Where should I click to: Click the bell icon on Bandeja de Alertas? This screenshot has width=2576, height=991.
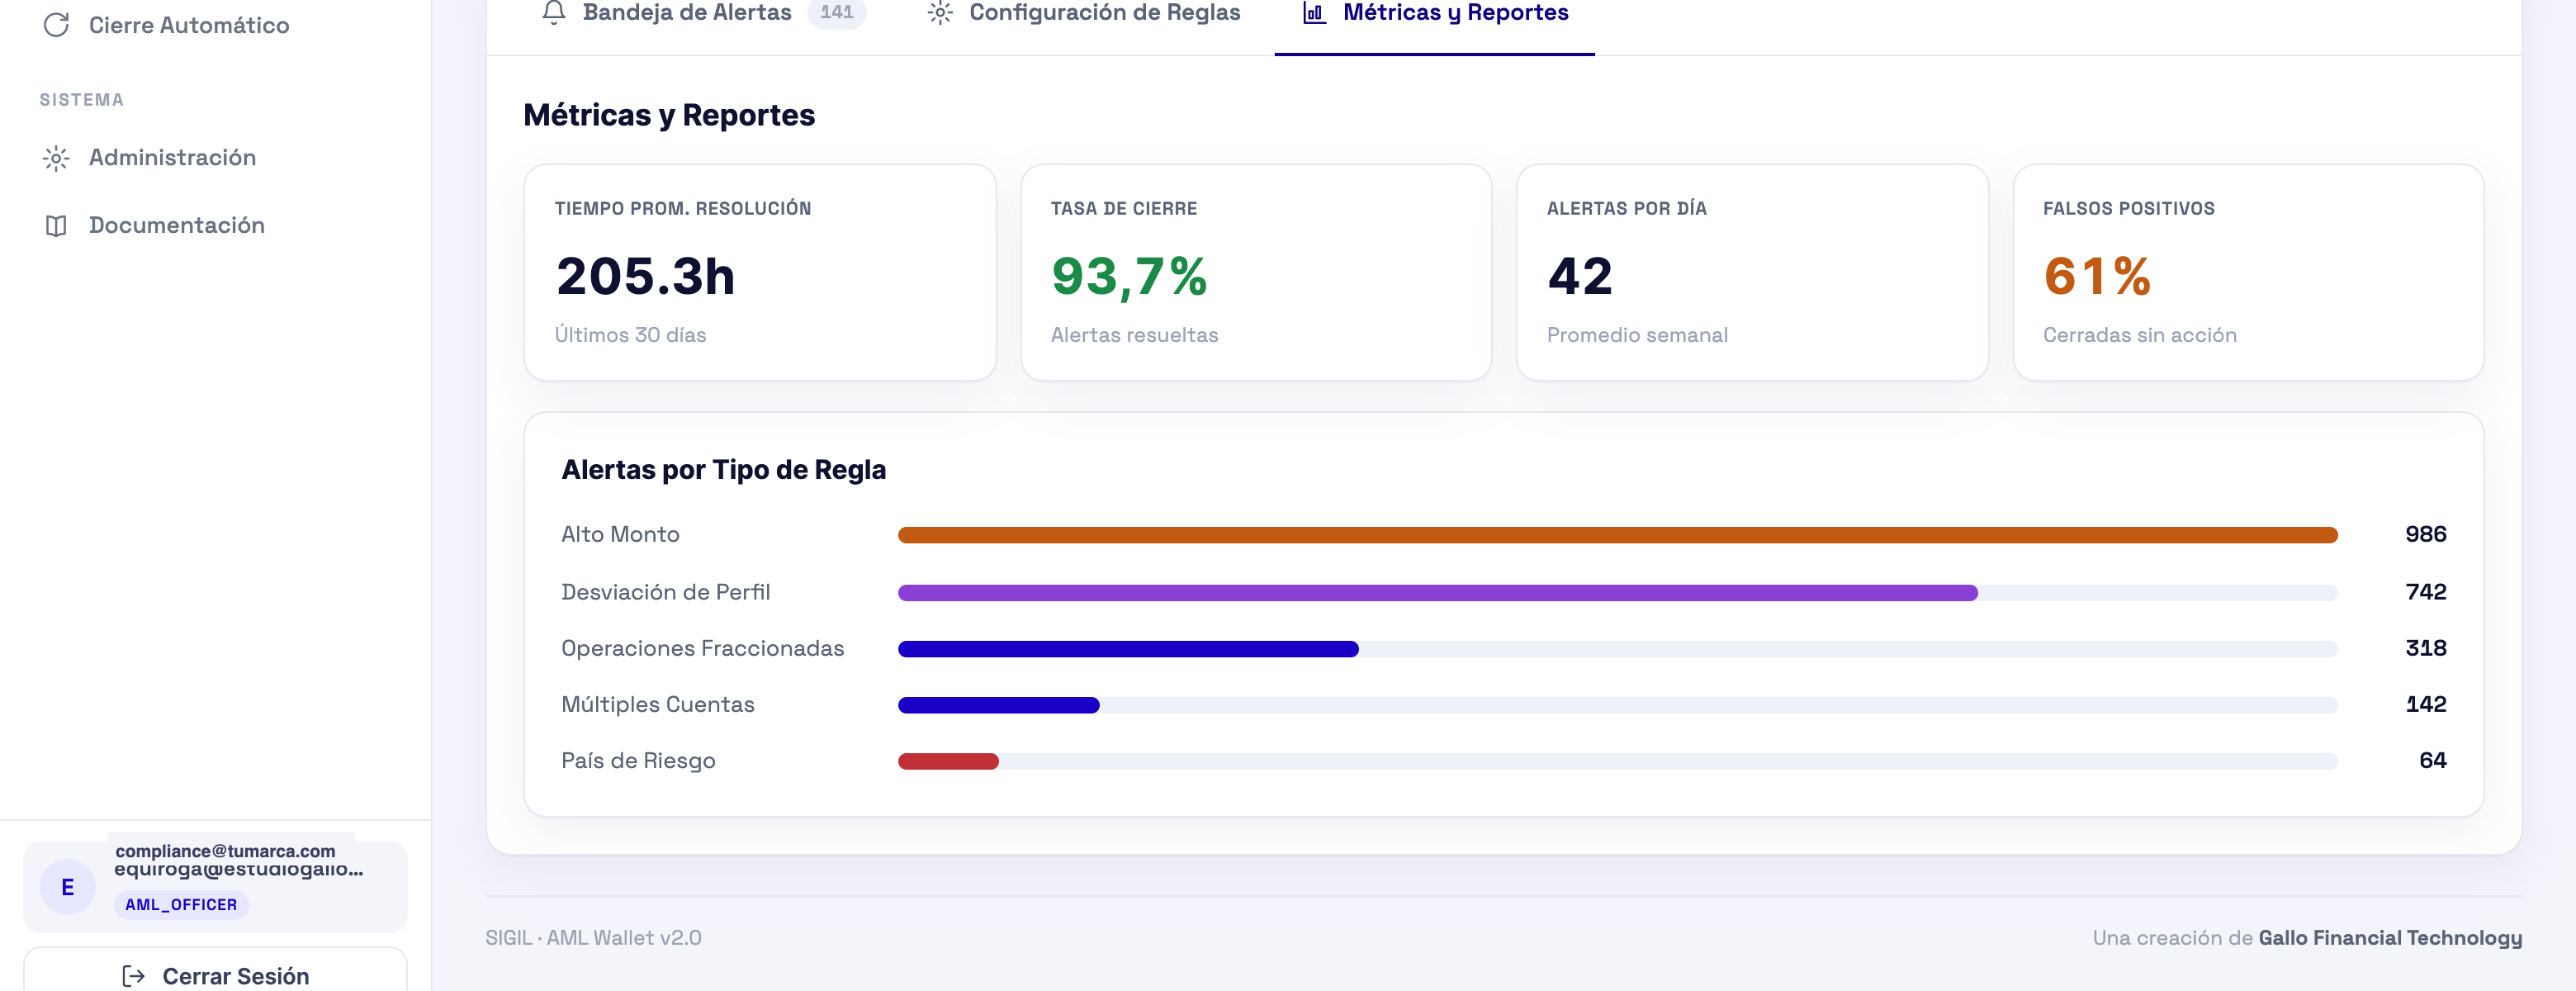click(x=554, y=13)
